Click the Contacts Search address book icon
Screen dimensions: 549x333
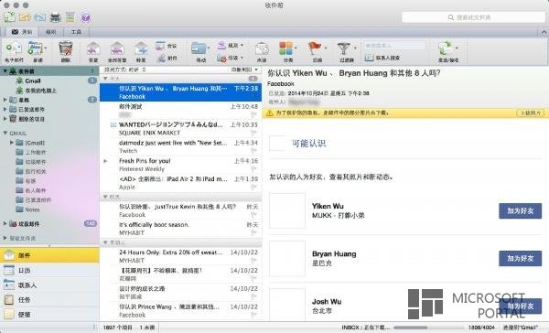(x=370, y=58)
